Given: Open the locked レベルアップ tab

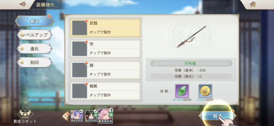Looking at the screenshot, I should (35, 35).
